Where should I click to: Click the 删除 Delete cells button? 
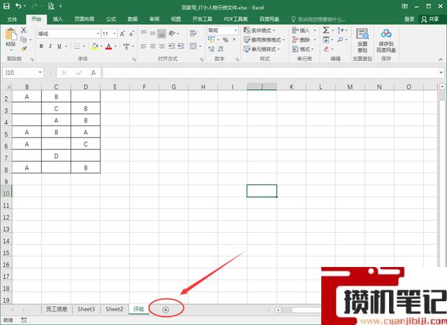tap(304, 40)
